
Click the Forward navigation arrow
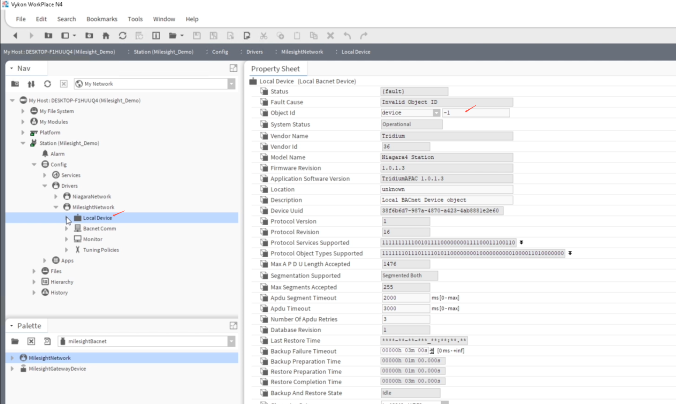[x=31, y=36]
